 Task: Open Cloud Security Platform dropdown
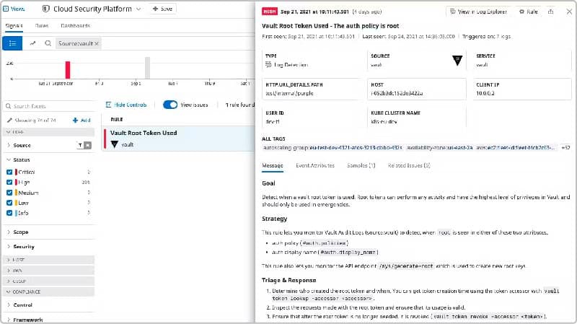coord(138,9)
